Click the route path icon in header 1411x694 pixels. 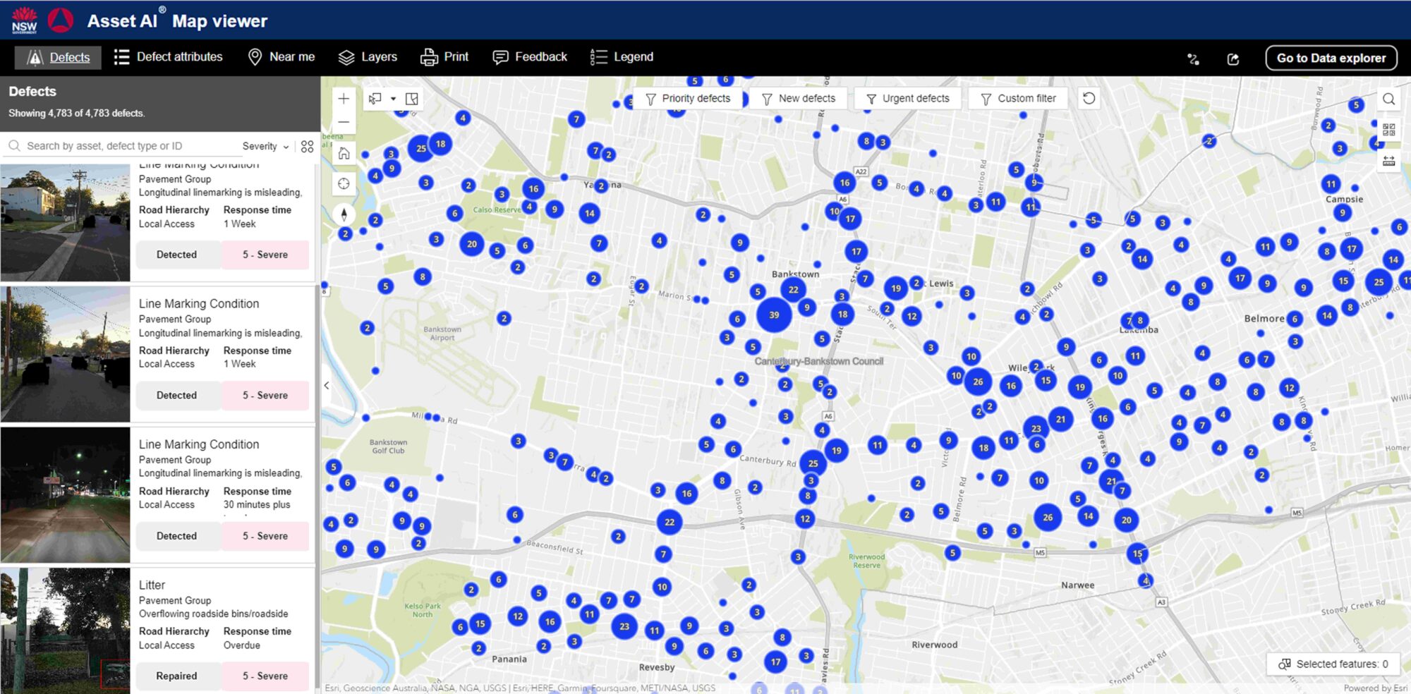1193,59
